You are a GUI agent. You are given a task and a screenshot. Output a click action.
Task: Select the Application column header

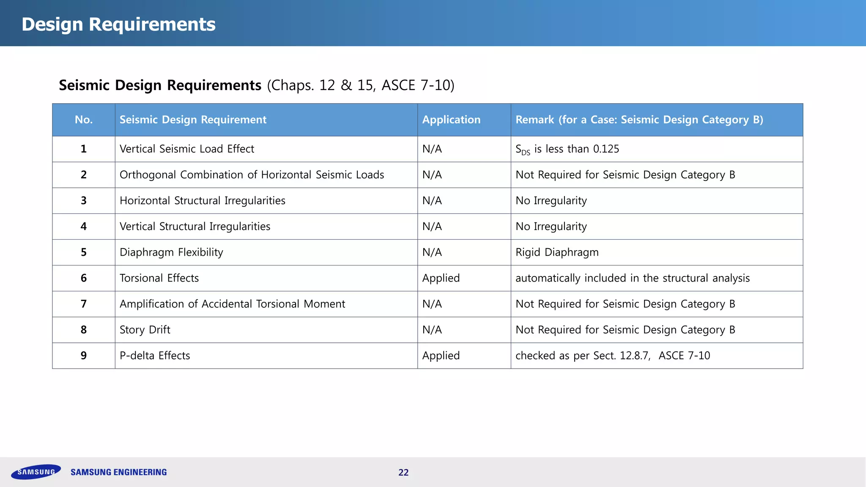[x=451, y=120]
